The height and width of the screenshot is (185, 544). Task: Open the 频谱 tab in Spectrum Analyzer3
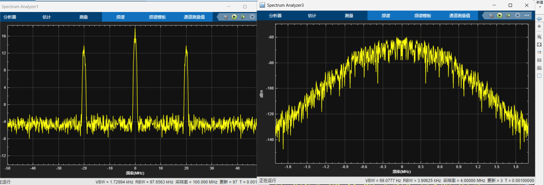click(x=386, y=16)
